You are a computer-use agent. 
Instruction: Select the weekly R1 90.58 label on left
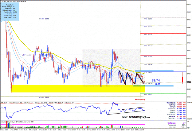(x=44, y=19)
